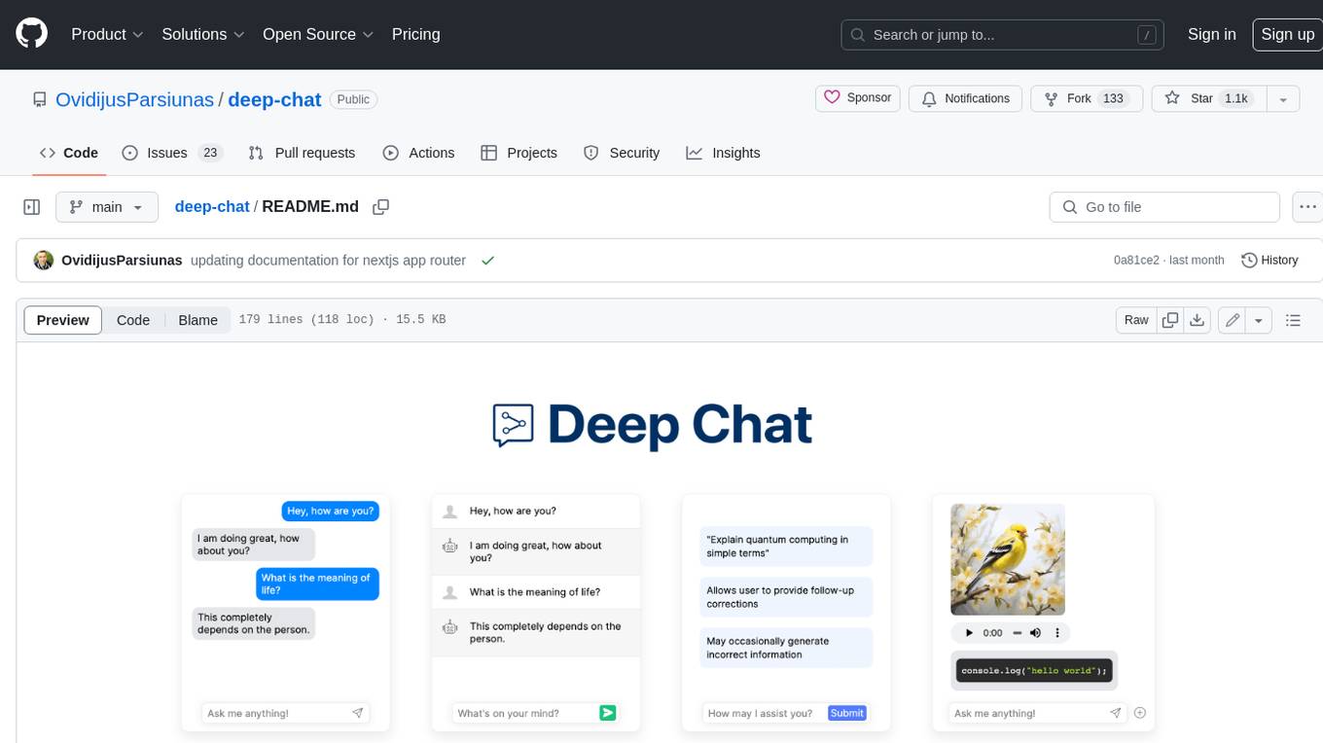Focus the Go to file field
This screenshot has height=743, width=1323.
1164,207
